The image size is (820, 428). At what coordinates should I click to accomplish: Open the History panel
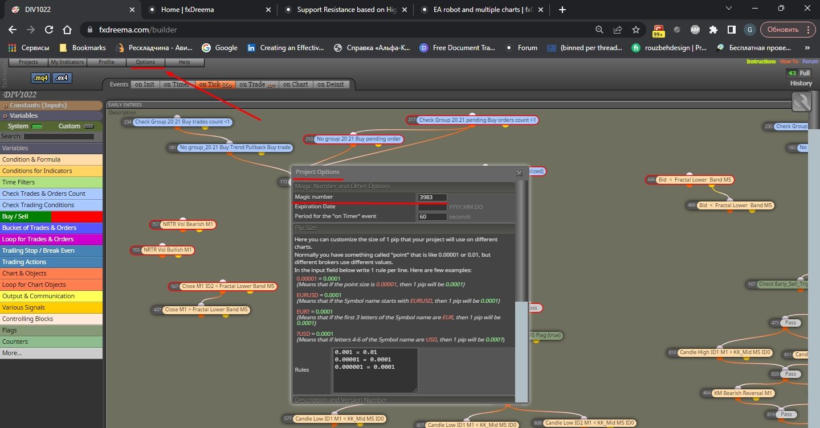801,83
